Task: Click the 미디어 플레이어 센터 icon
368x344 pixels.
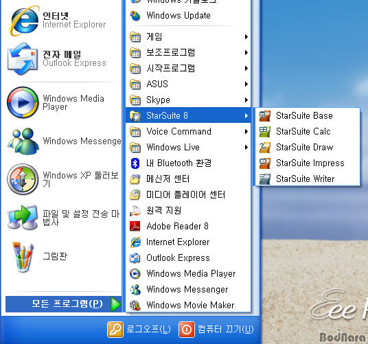Action: (x=135, y=195)
